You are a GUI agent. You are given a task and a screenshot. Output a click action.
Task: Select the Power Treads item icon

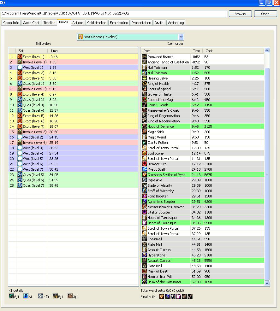click(144, 105)
